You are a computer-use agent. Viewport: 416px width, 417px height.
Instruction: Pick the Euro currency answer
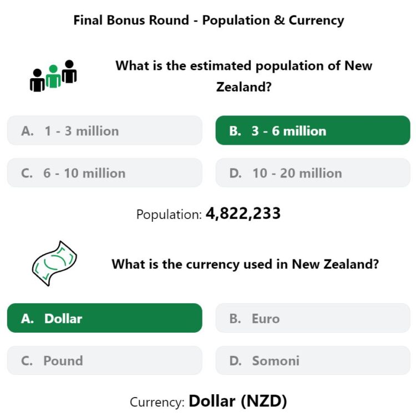pos(313,318)
